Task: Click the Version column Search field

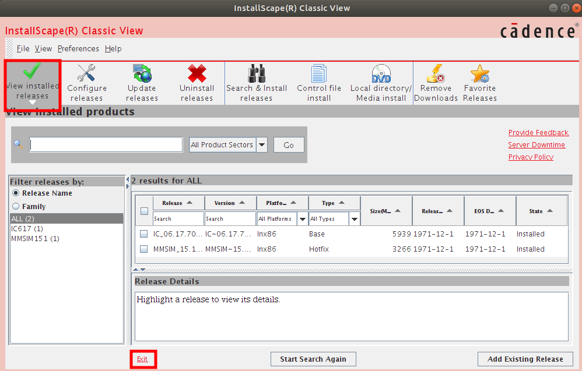Action: pyautogui.click(x=230, y=218)
